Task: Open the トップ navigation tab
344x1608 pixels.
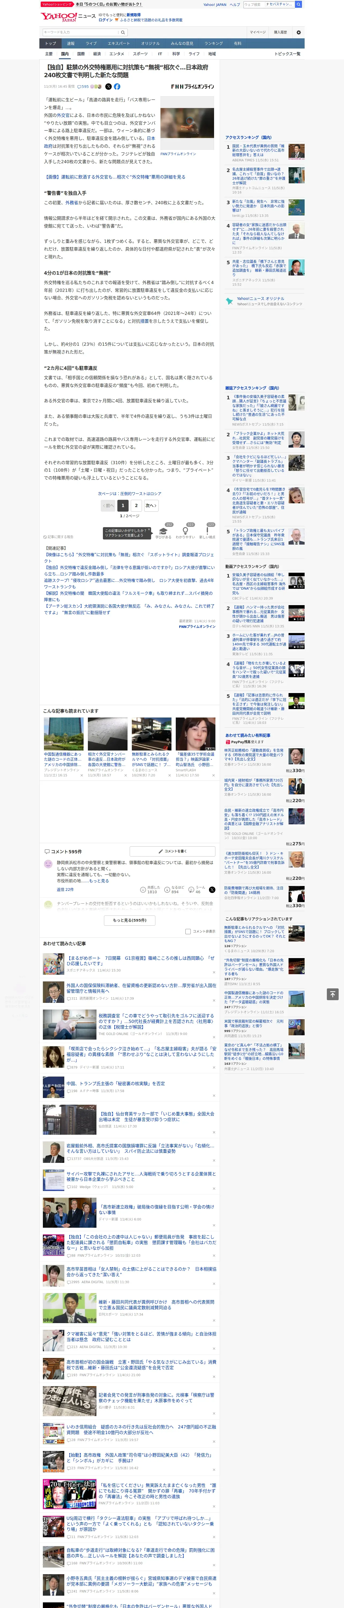Action: (x=51, y=44)
